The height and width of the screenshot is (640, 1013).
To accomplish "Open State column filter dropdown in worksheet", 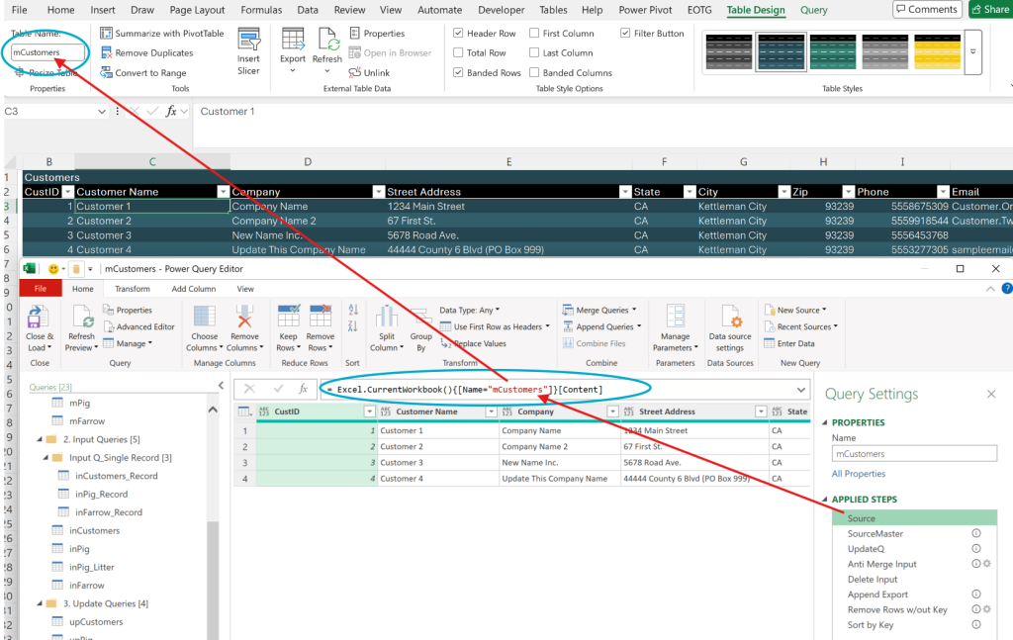I will click(690, 192).
